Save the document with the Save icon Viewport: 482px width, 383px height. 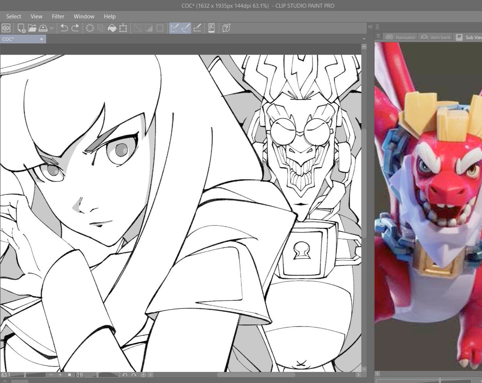pyautogui.click(x=43, y=28)
